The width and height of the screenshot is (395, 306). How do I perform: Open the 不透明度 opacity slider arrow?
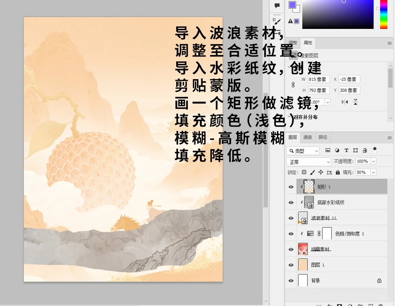pyautogui.click(x=373, y=161)
